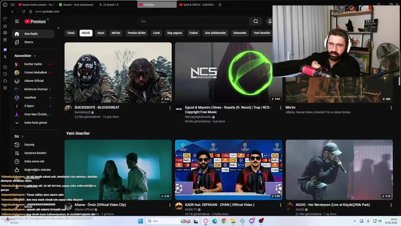Open more options for NCS Royalty video
The image size is (401, 226).
tap(281, 108)
